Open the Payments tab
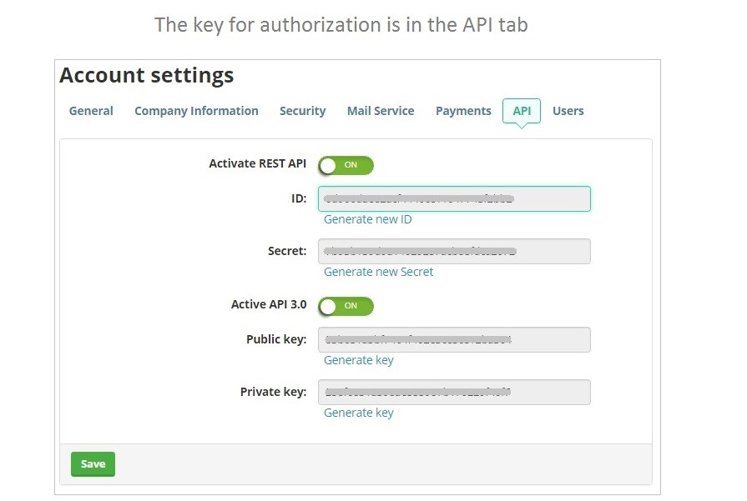747x501 pixels. tap(463, 111)
